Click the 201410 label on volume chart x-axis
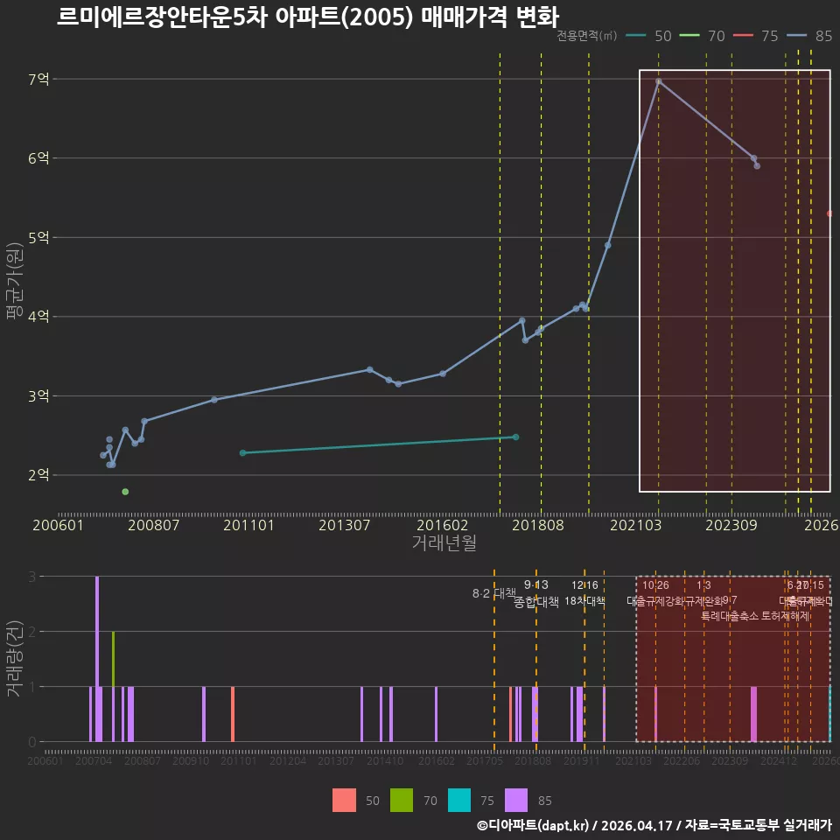The width and height of the screenshot is (840, 840). pos(385,760)
